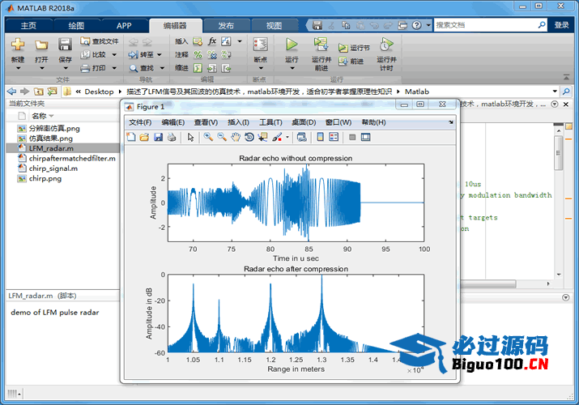The image size is (579, 405).
Task: Click the Go To (转至) button
Action: click(142, 54)
